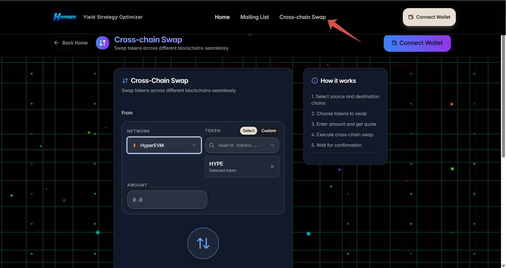The image size is (506, 268).
Task: Open the HyperEVM network dropdown
Action: click(x=164, y=145)
